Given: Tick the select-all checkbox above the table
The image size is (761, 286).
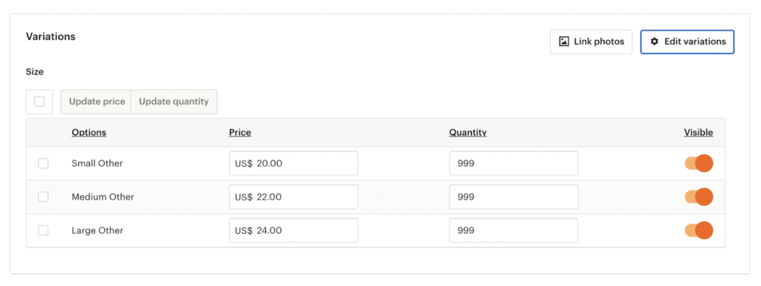Looking at the screenshot, I should (39, 102).
